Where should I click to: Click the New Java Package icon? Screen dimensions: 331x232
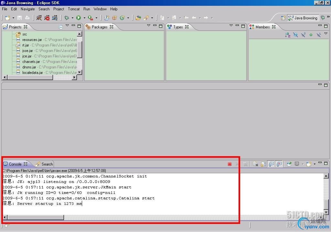114,18
